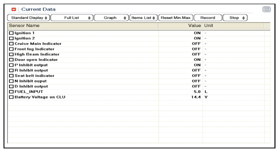The width and height of the screenshot is (279, 152).
Task: Click the red dropdown icon beside Current Data
Action: tap(14, 9)
